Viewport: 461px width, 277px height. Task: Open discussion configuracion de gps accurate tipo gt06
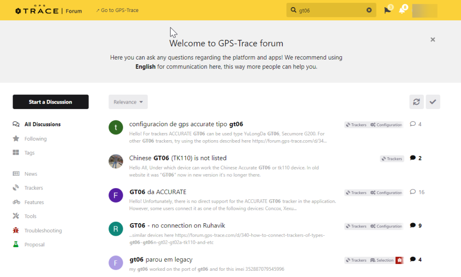186,124
